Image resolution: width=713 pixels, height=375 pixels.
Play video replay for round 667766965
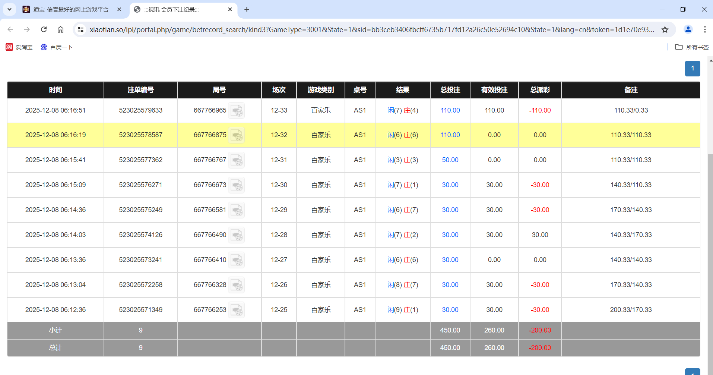point(237,110)
